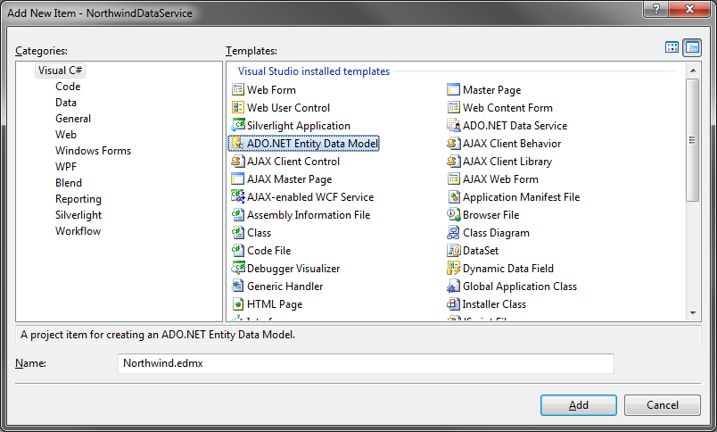717x432 pixels.
Task: Click the Cancel button
Action: [x=662, y=405]
